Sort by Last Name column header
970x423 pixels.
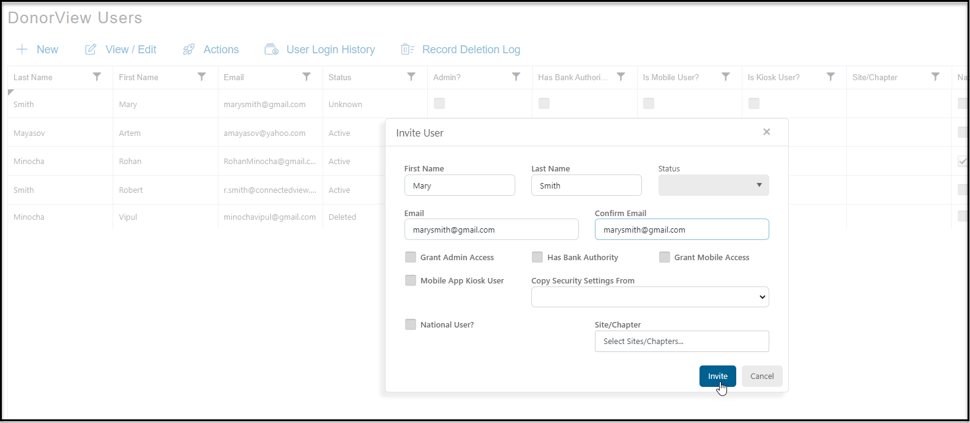(33, 78)
